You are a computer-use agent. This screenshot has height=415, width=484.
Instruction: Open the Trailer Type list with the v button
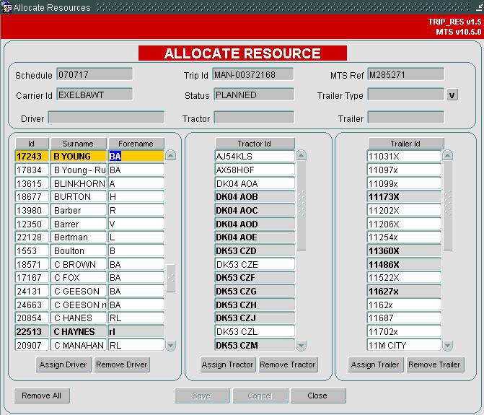(x=452, y=95)
